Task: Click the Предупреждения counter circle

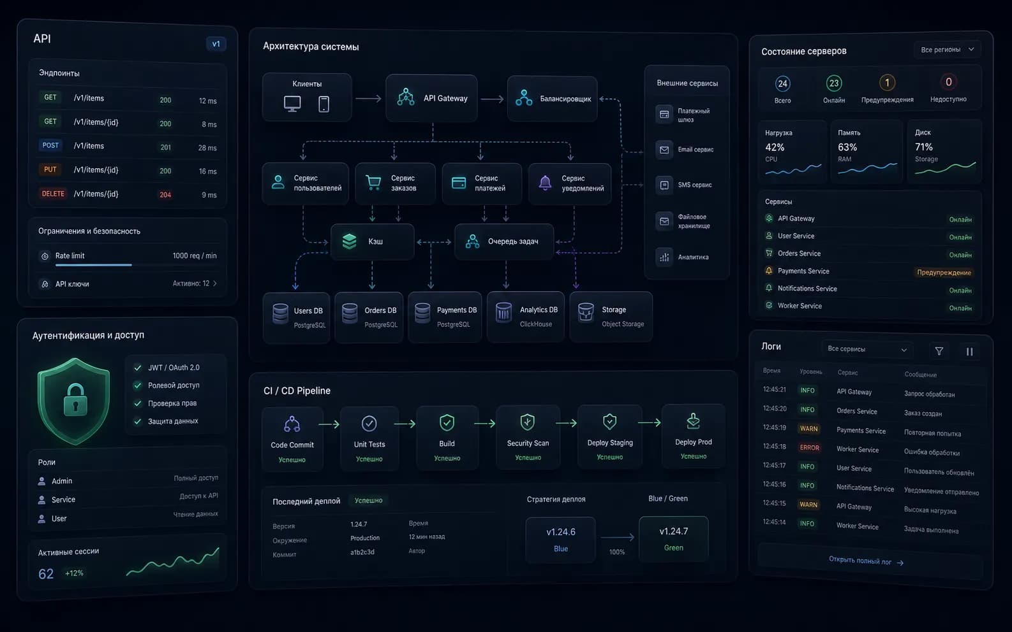Action: click(x=887, y=83)
